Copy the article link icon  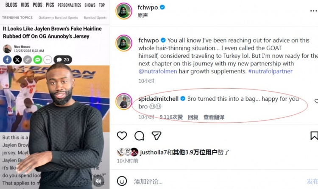click(x=28, y=60)
